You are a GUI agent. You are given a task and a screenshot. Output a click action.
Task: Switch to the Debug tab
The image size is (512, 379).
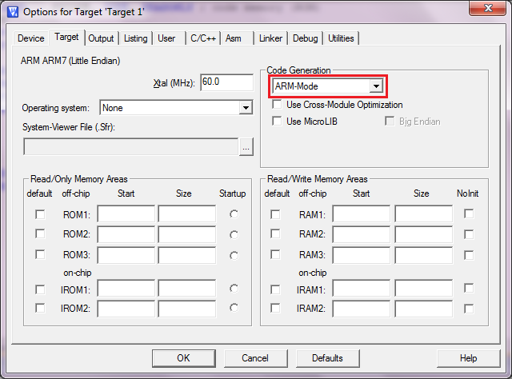(305, 38)
